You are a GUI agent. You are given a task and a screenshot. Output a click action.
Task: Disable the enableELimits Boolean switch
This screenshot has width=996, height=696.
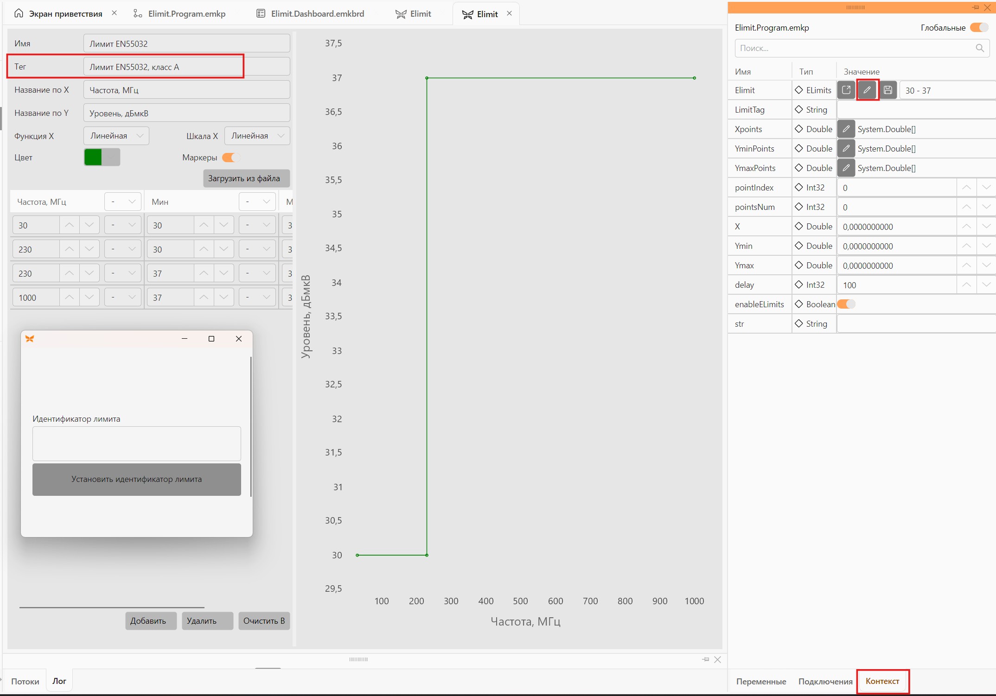[846, 304]
